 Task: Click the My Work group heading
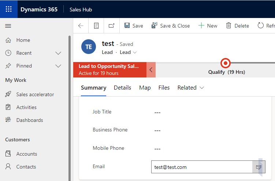16,80
